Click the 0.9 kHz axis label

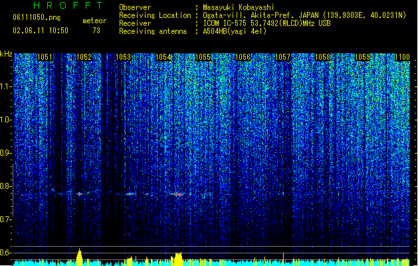coord(5,153)
